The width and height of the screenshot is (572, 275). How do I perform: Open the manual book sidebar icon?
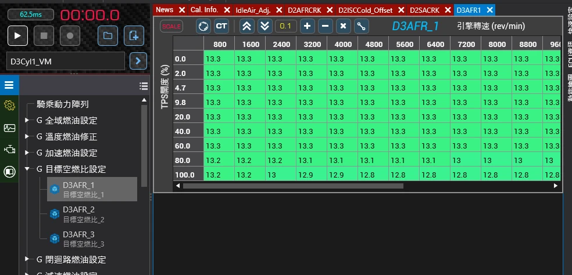click(x=9, y=172)
